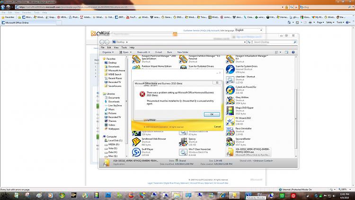The height and width of the screenshot is (200, 355).
Task: Click the Explorer Back navigation button
Action: coord(102,42)
